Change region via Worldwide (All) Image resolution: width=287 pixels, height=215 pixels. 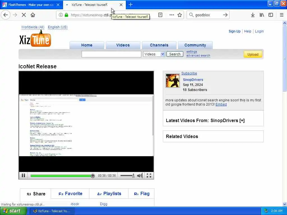coord(33,27)
